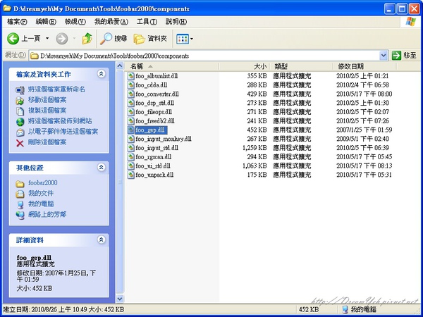Click the Back arrow toolbar icon

13,39
